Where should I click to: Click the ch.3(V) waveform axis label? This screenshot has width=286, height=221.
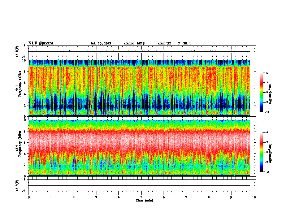pos(17,185)
